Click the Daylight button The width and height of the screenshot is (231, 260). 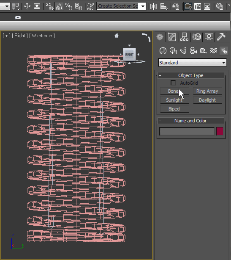pos(207,100)
